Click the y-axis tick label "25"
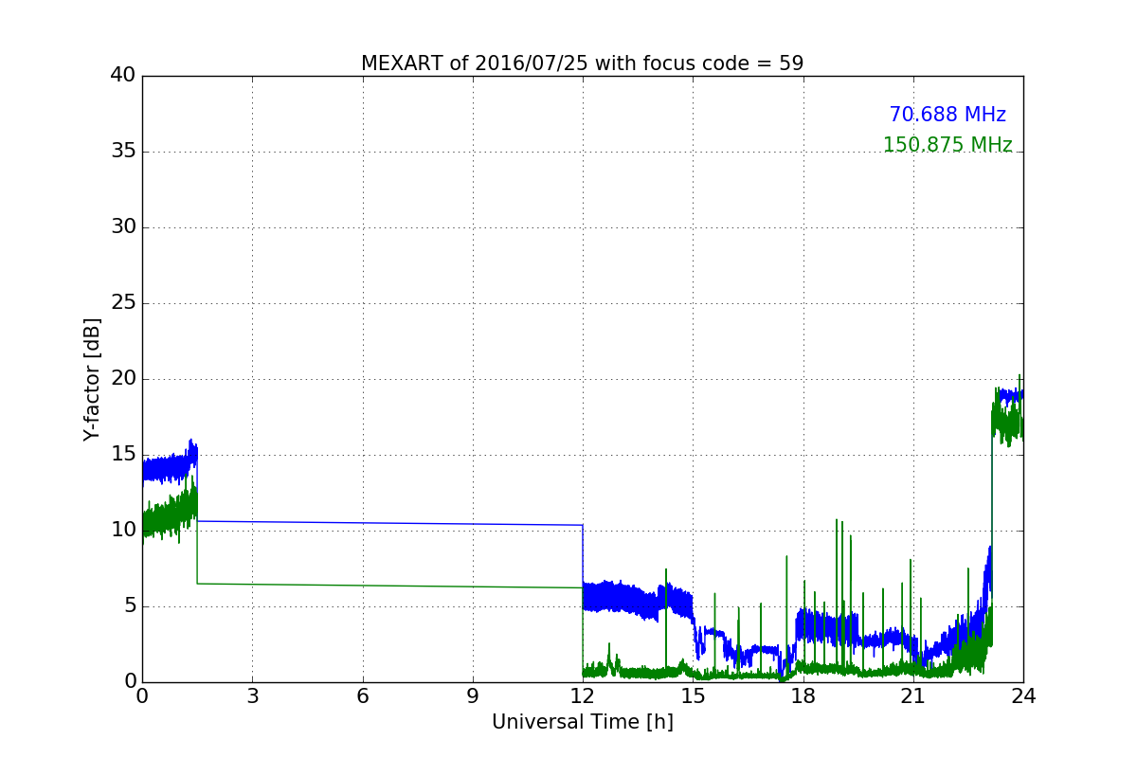This screenshot has width=1137, height=758. pos(123,303)
